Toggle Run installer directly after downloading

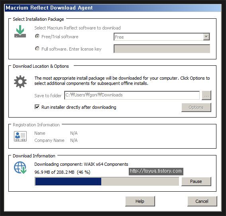pyautogui.click(x=37, y=107)
